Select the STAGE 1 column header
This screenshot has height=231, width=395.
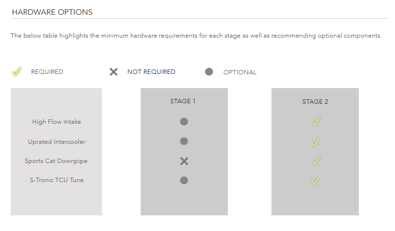[x=183, y=101]
